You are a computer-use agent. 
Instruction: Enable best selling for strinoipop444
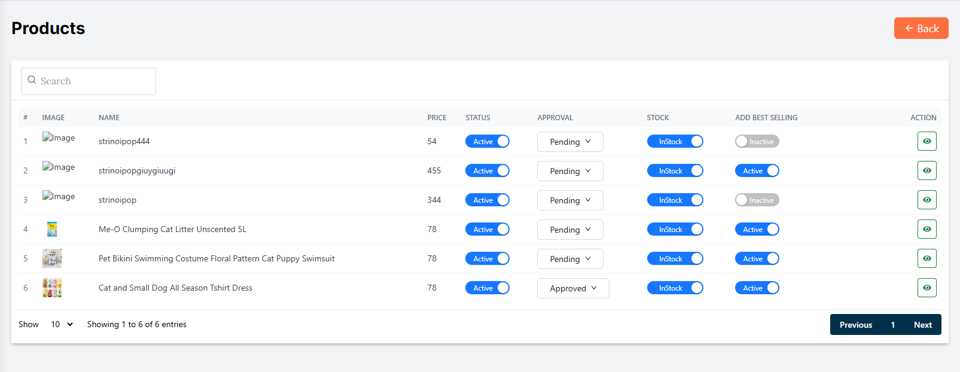tap(757, 141)
